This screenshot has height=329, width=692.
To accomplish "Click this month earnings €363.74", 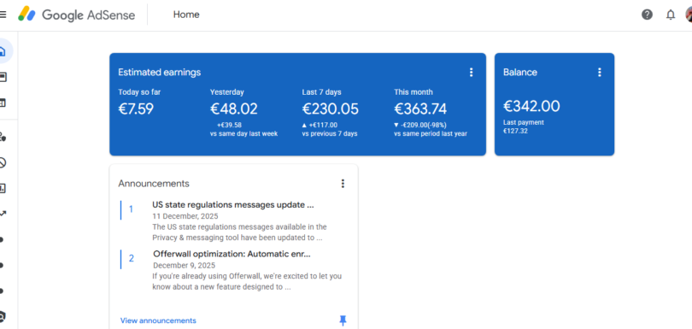I will 420,109.
